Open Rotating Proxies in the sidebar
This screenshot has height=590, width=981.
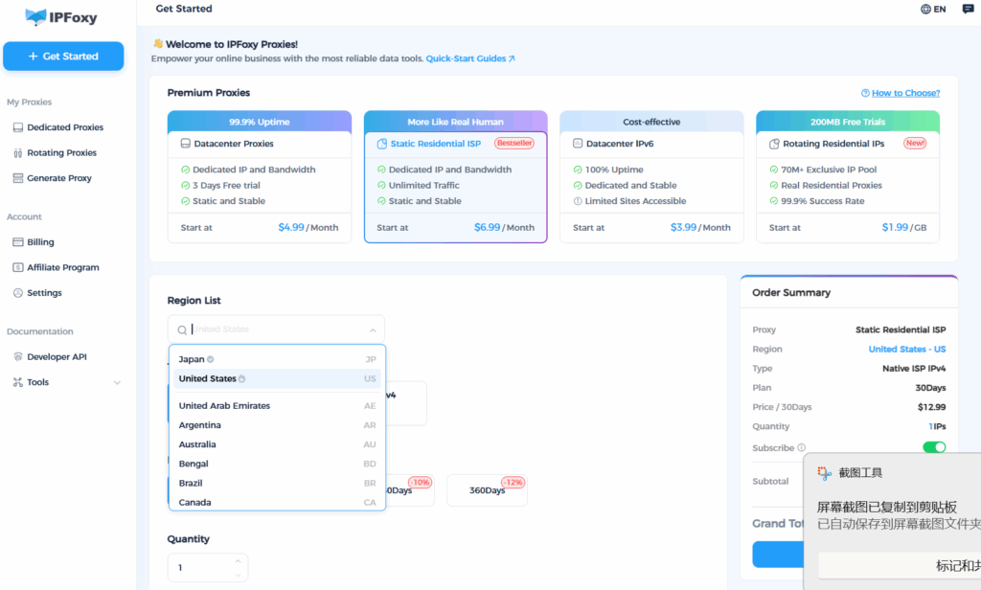tap(61, 153)
